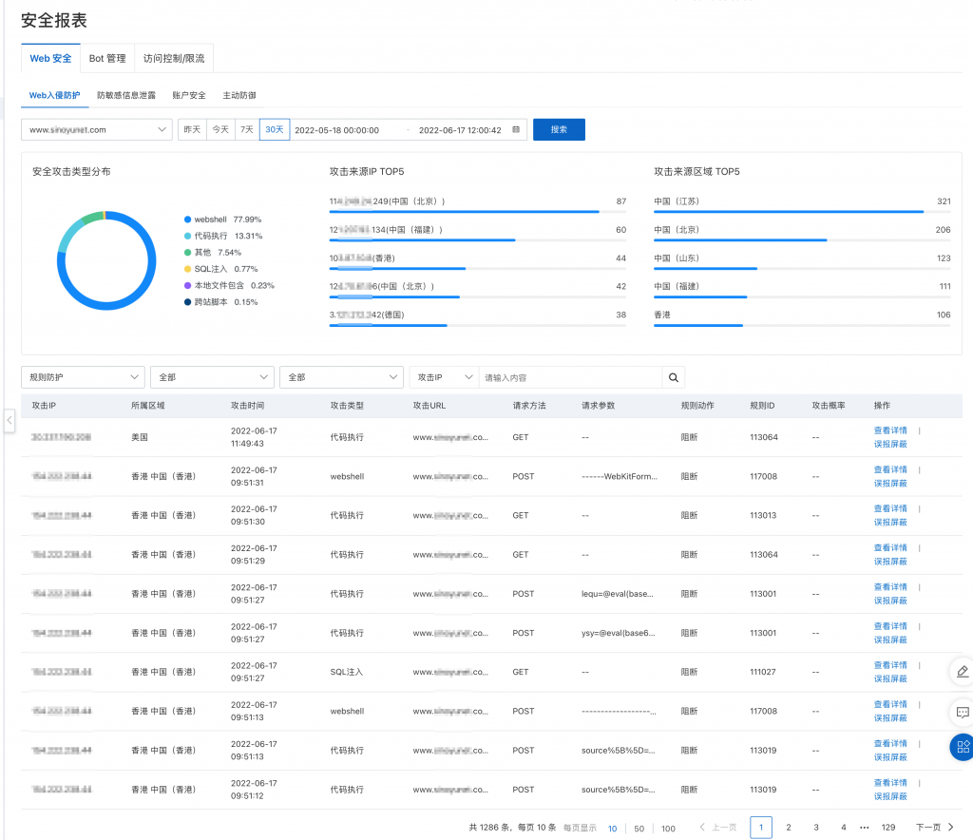973x840 pixels.
Task: Select 今天 time range
Action: click(220, 129)
